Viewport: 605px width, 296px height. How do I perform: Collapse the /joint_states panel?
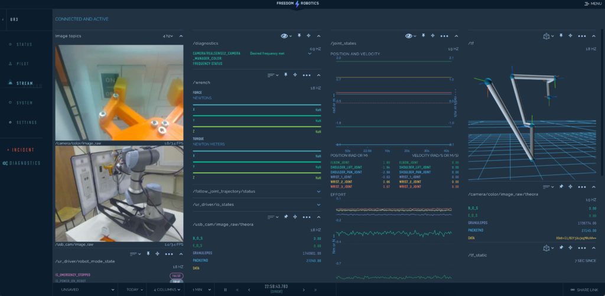pyautogui.click(x=457, y=36)
